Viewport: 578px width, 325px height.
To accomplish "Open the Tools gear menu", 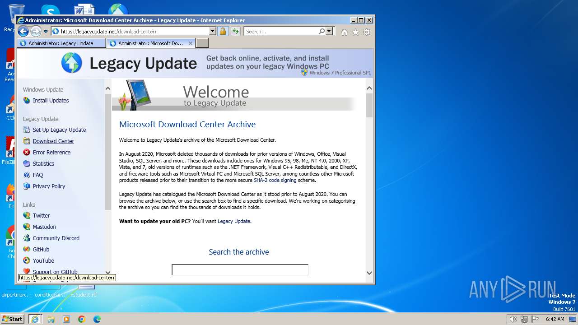I will pos(367,32).
